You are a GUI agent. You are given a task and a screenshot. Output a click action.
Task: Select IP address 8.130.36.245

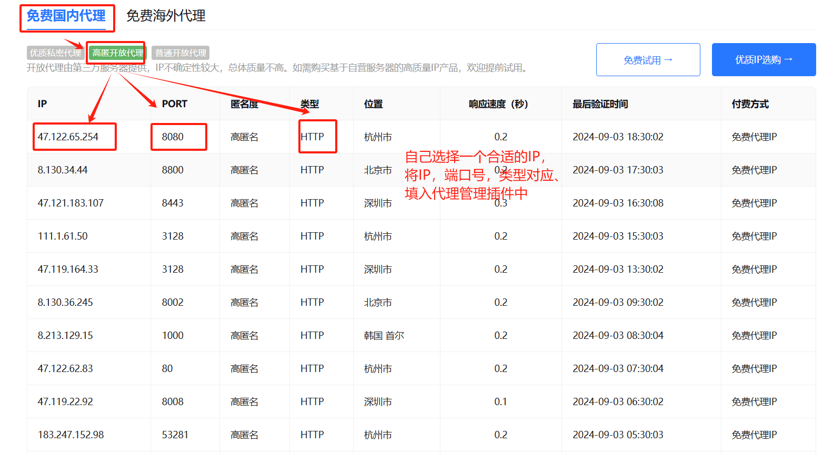(65, 303)
